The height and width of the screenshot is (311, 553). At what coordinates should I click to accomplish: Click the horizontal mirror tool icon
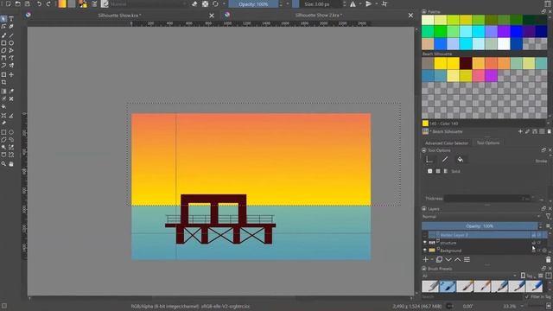coord(353,3)
